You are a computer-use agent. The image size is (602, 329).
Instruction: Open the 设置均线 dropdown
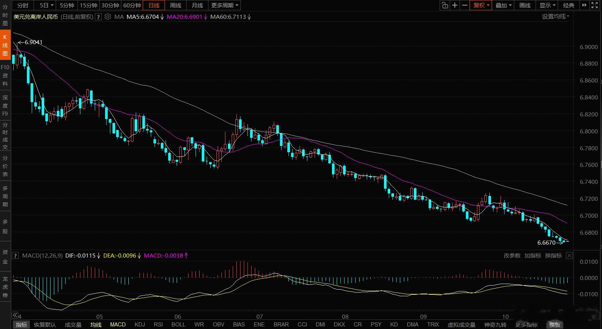(x=556, y=17)
